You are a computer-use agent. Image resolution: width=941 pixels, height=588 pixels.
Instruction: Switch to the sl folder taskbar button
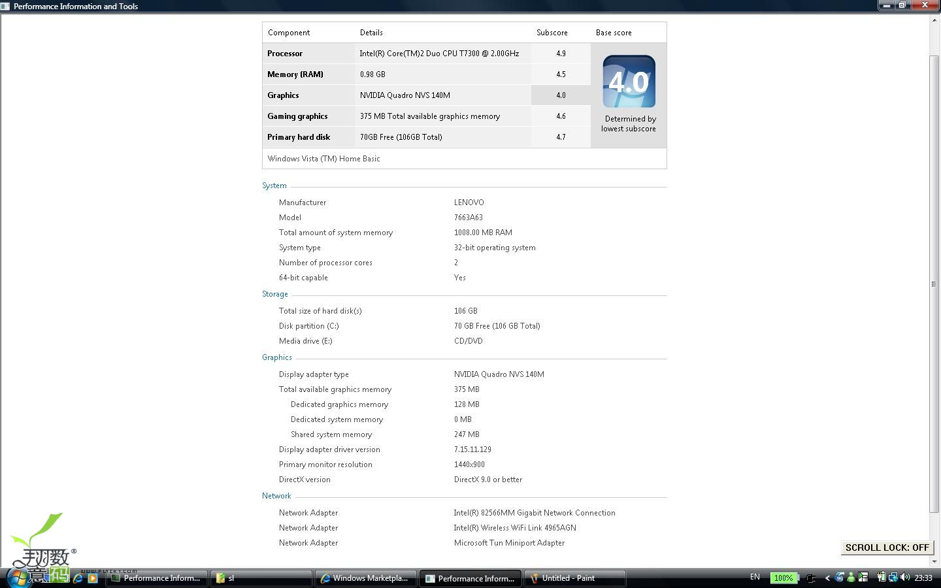[x=261, y=578]
